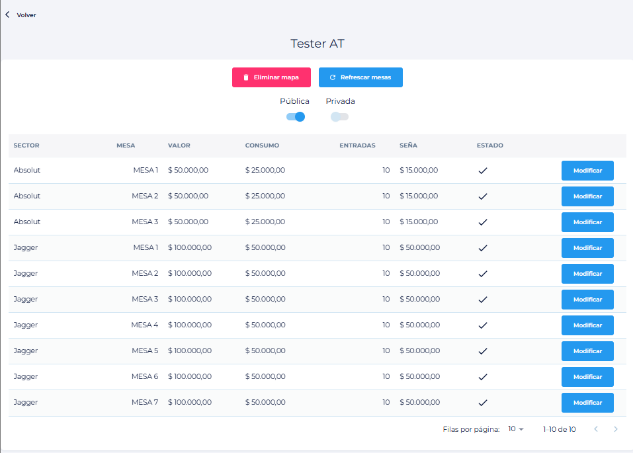Click the trash icon in Eliminar mapa
This screenshot has width=633, height=453.
(x=246, y=77)
